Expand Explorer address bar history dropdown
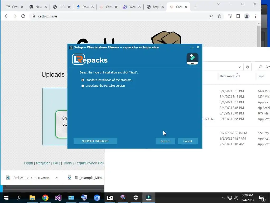 pyautogui.click(x=239, y=67)
